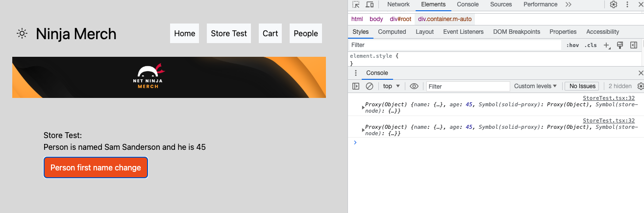Open the Accessibility subtab

[x=602, y=32]
